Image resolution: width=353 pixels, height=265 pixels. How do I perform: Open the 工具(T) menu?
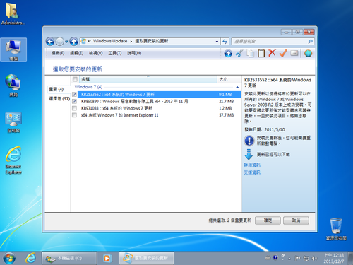click(x=114, y=53)
